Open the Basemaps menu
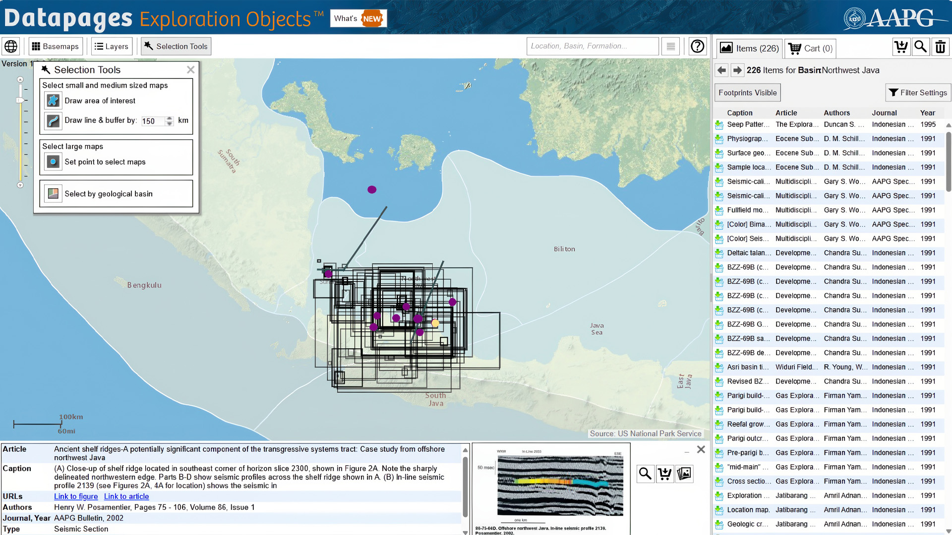Image resolution: width=952 pixels, height=535 pixels. (56, 47)
